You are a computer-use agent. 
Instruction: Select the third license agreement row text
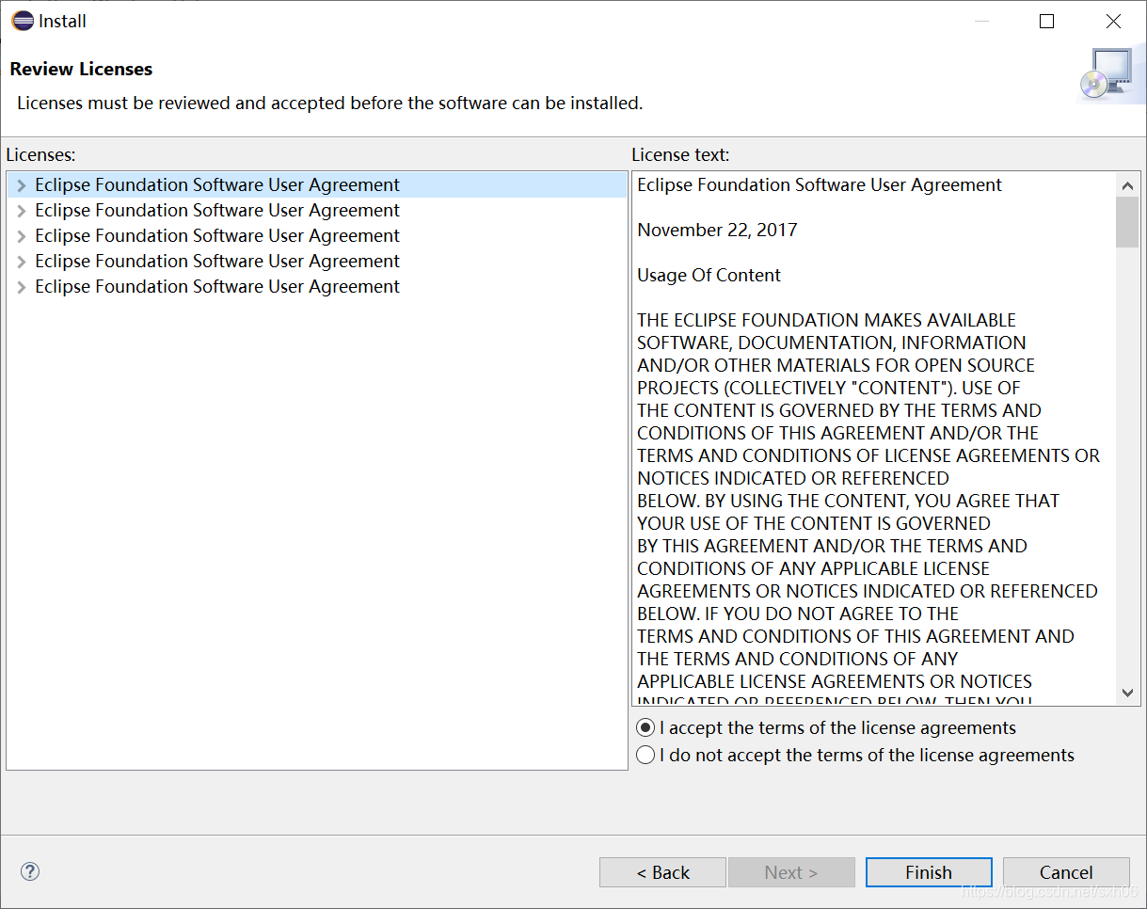click(217, 236)
